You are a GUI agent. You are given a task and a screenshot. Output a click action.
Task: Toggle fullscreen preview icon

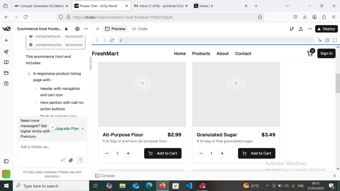point(335,40)
